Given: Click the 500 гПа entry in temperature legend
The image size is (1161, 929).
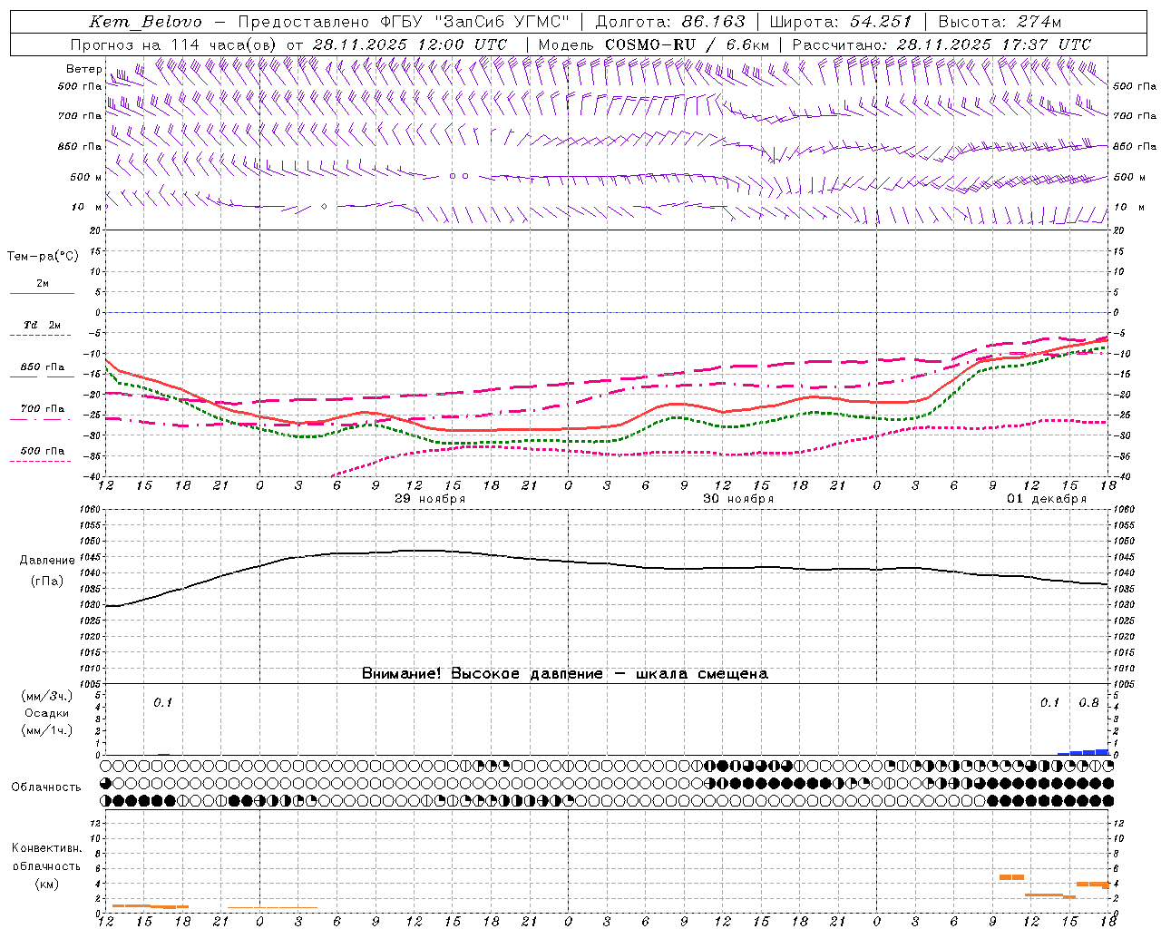Looking at the screenshot, I should [x=43, y=451].
